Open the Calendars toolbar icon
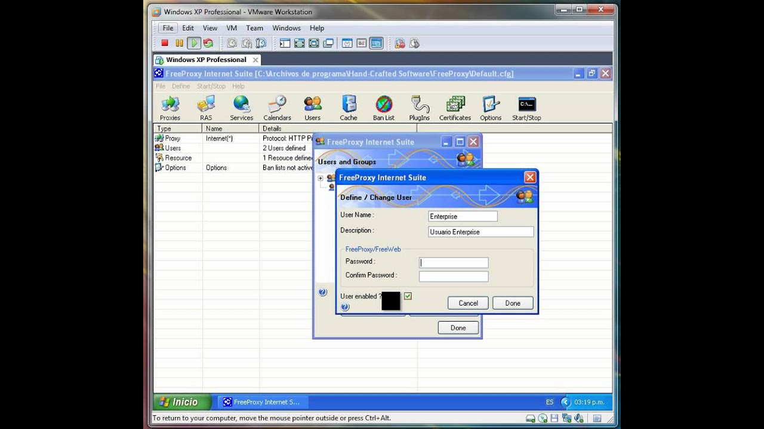This screenshot has width=764, height=429. pyautogui.click(x=277, y=108)
